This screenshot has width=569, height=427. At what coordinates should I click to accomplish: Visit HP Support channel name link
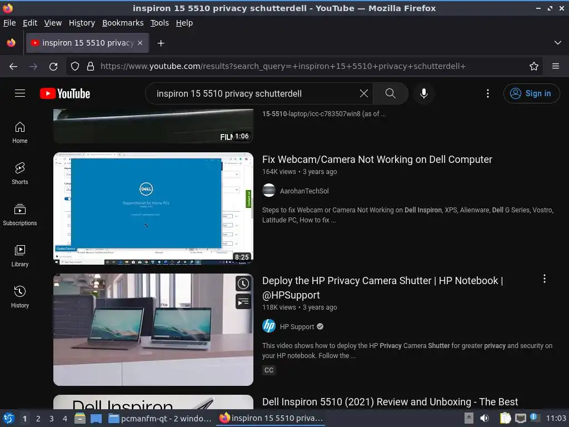[x=297, y=326]
